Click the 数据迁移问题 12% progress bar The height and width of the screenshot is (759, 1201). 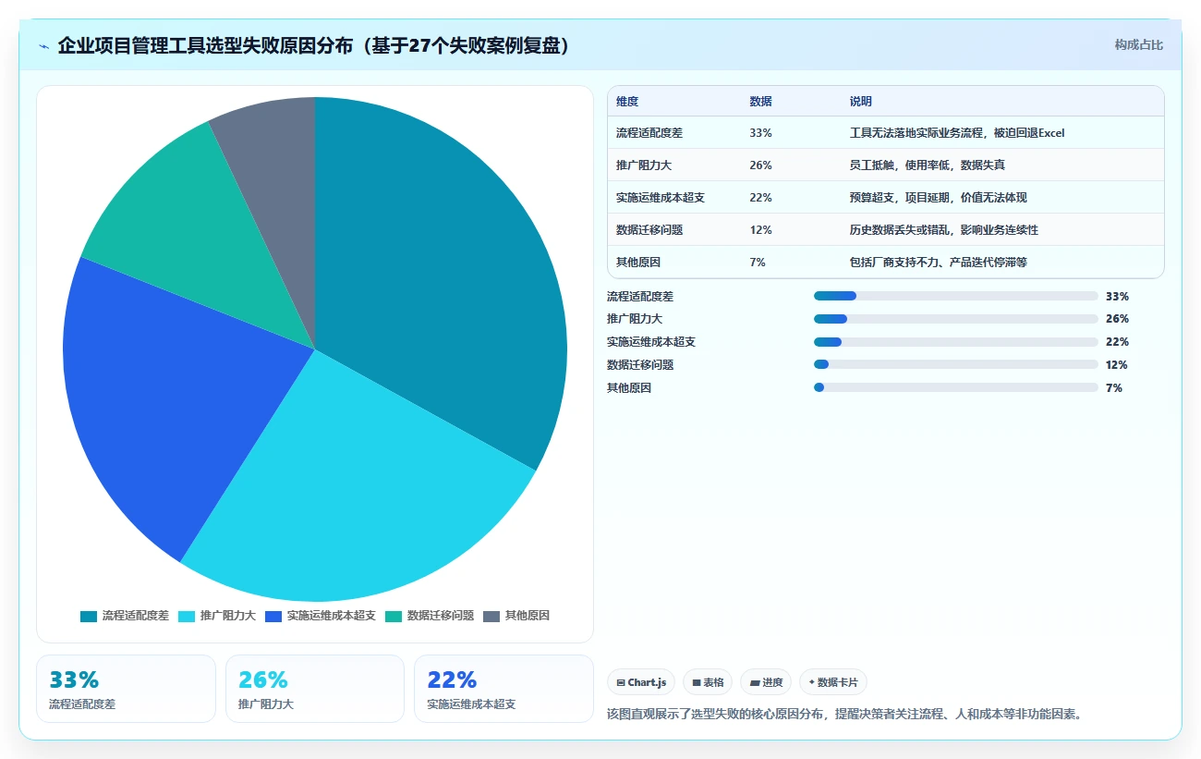pos(955,364)
